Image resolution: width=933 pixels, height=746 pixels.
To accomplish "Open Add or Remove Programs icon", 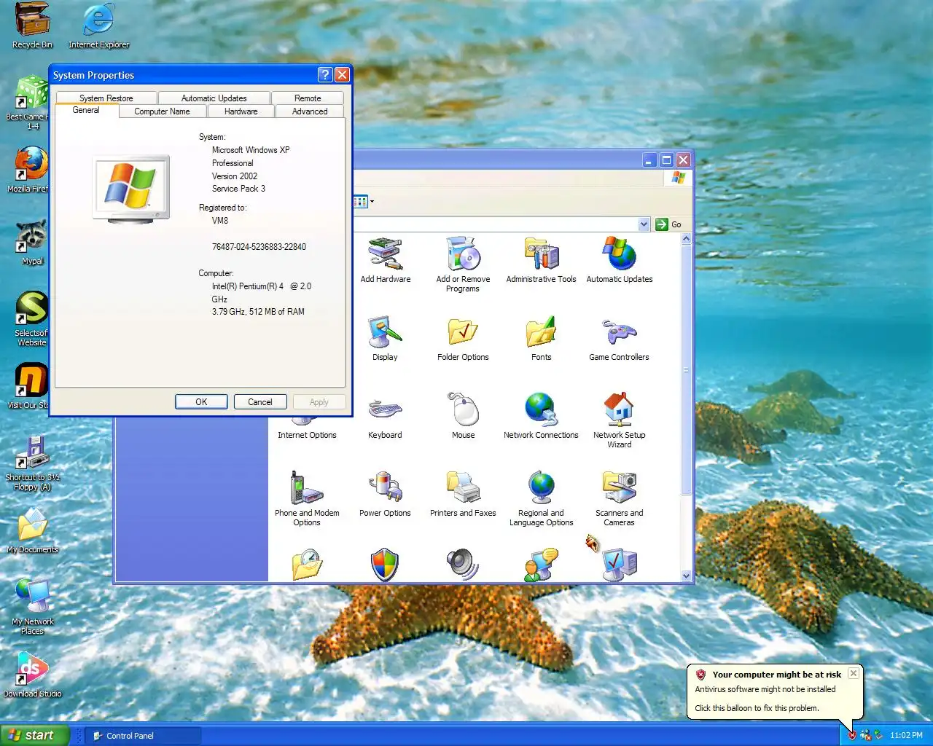I will pos(463,264).
